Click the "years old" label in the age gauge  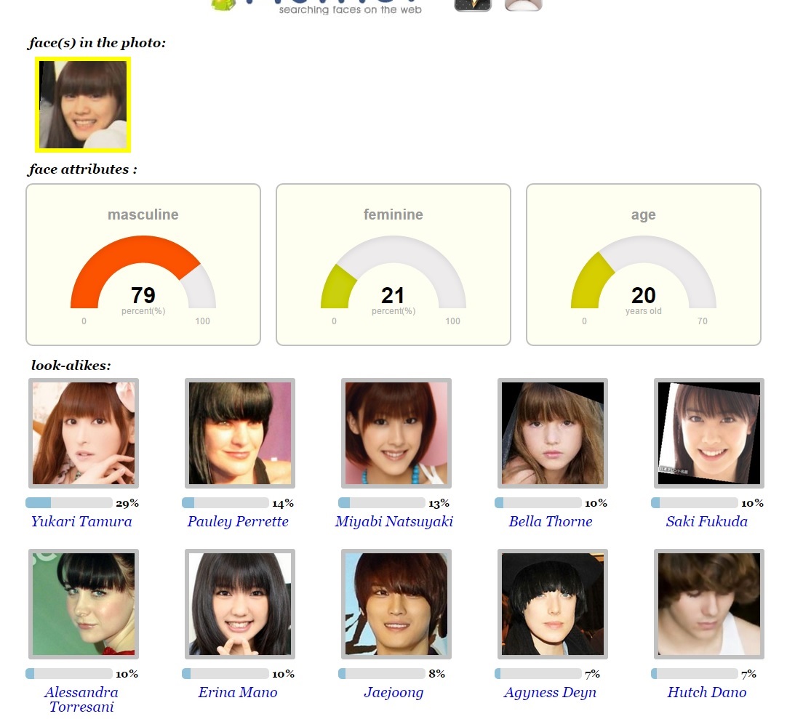(x=644, y=311)
